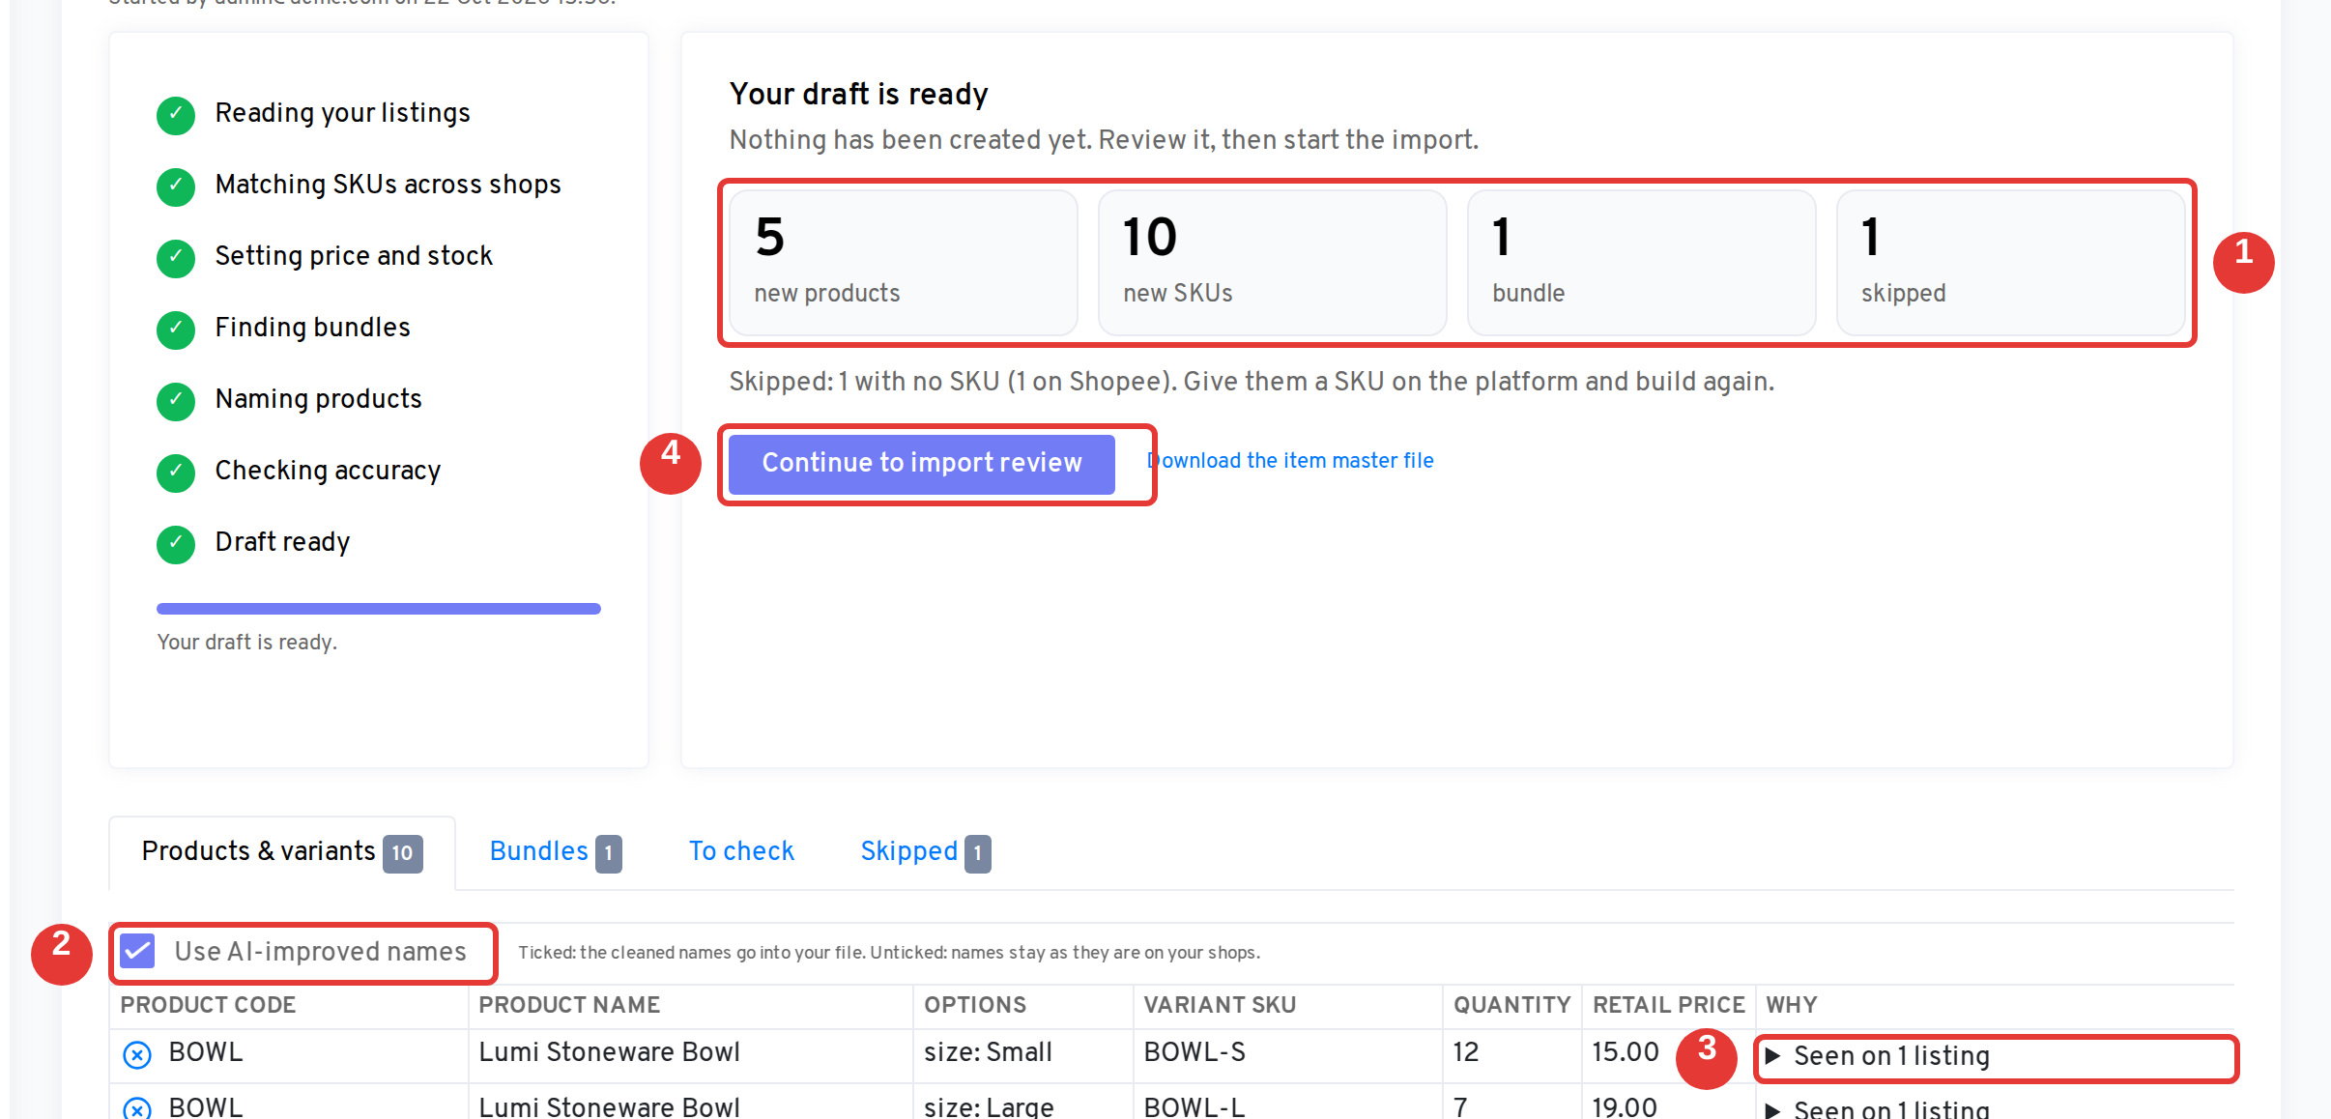Click green check beside Draft ready
Screen dimensions: 2331x1119
point(176,544)
